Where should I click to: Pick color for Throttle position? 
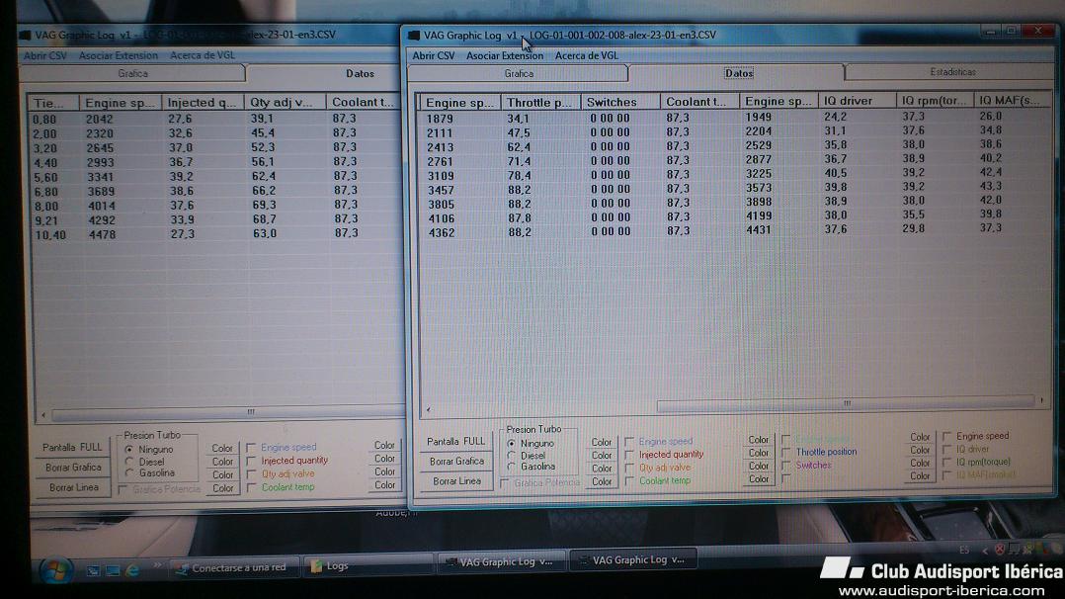coord(758,453)
